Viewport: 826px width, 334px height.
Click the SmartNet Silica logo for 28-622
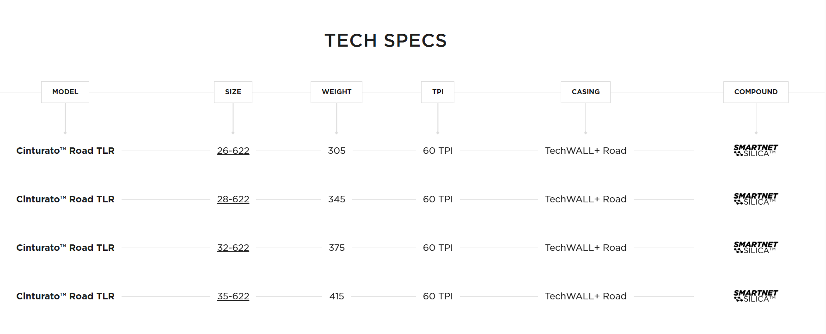click(756, 199)
